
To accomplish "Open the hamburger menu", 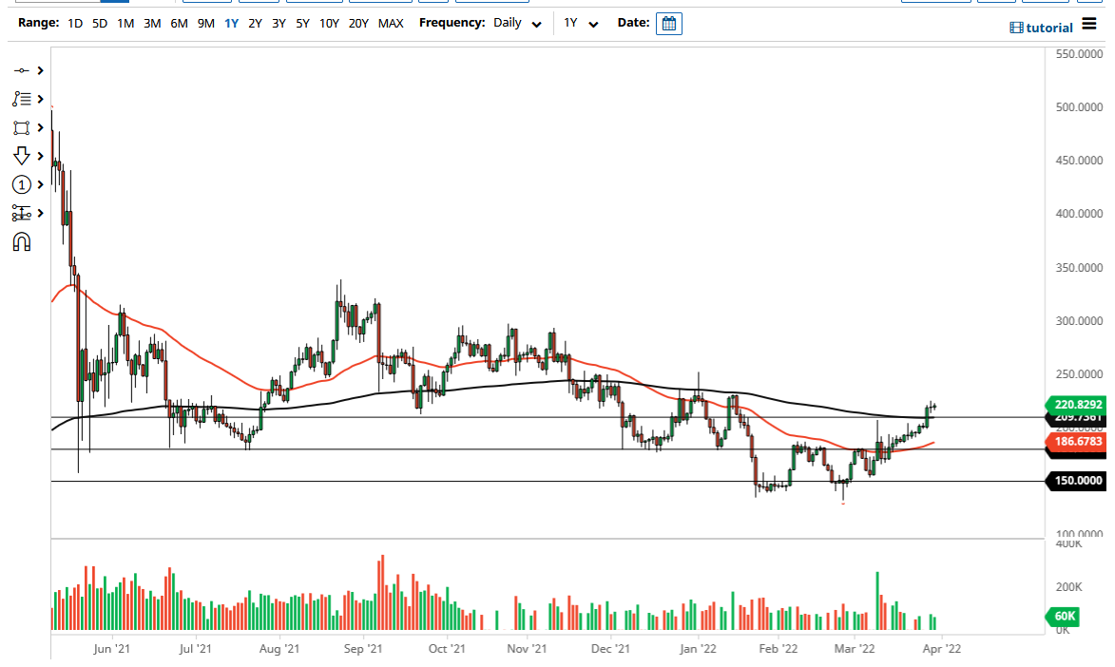I will coord(1088,24).
